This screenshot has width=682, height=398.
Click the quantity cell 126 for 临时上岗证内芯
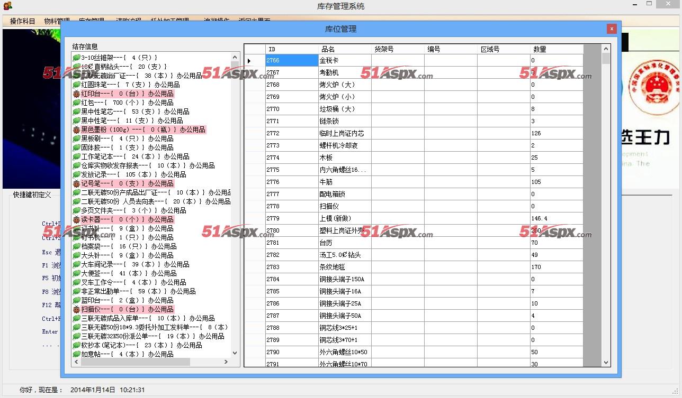pyautogui.click(x=557, y=133)
